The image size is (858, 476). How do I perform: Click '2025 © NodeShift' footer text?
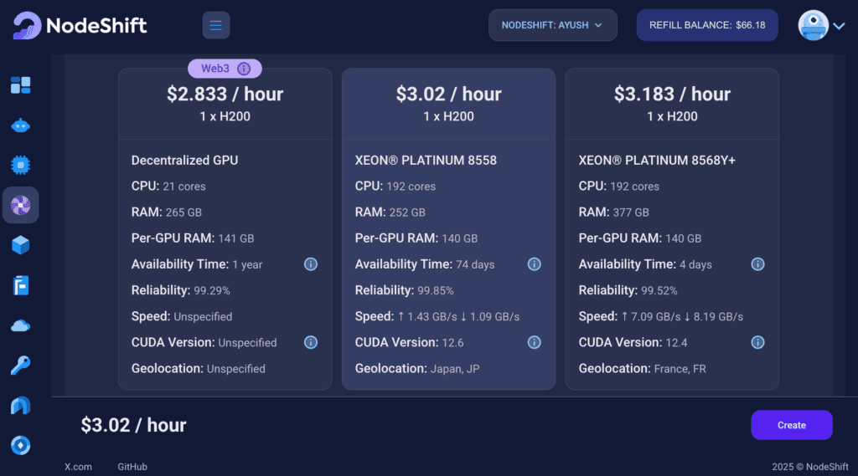click(x=810, y=467)
